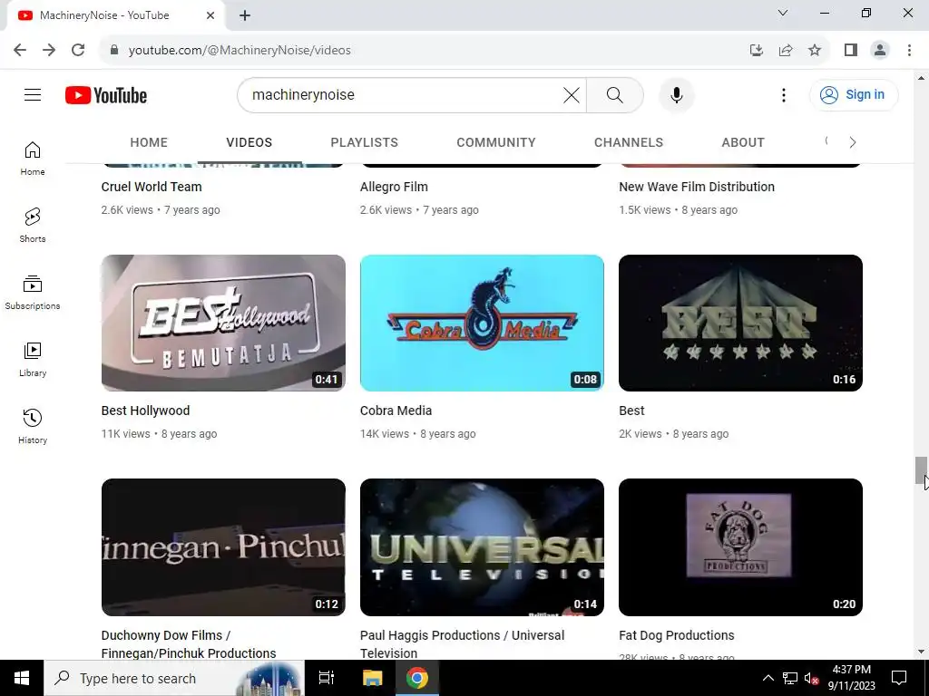The image size is (929, 696).
Task: Open the Fat Dog Productions thumbnail
Action: point(740,547)
